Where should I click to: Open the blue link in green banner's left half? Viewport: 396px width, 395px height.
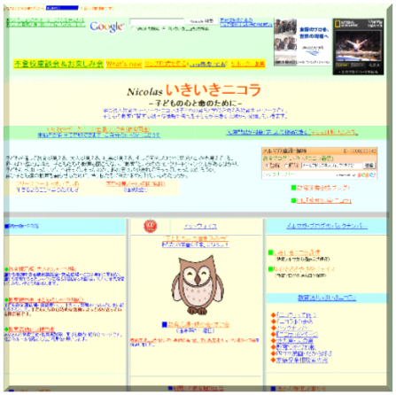point(98,136)
